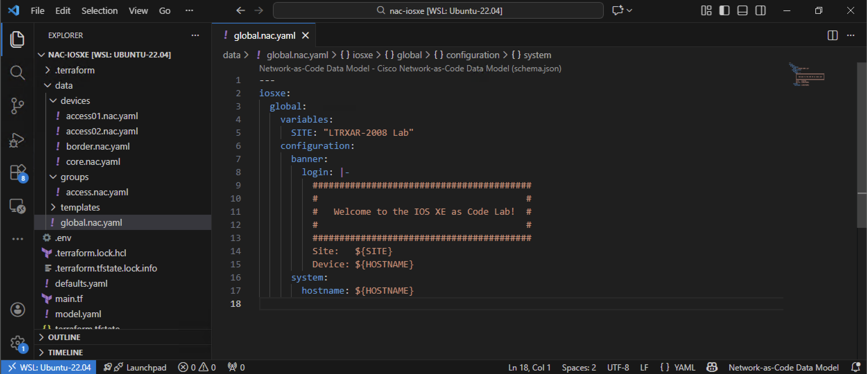Open the Explorer view in activity bar
The width and height of the screenshot is (867, 374).
click(17, 39)
